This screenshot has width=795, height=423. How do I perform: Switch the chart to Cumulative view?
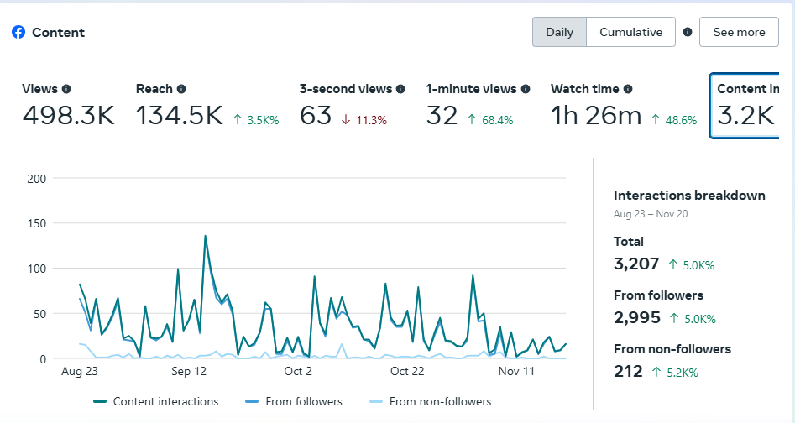(630, 32)
